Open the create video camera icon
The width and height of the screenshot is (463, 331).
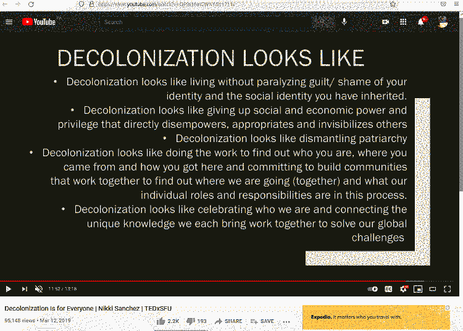tap(385, 22)
